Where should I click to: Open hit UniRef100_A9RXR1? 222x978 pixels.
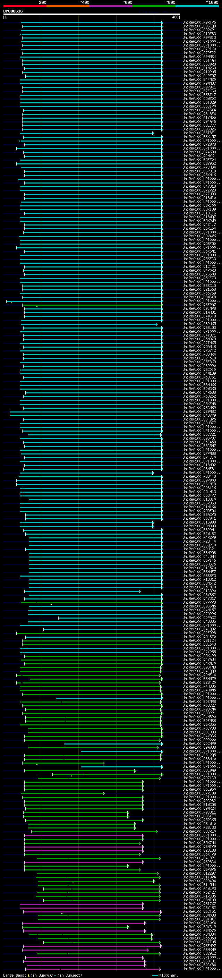point(199,30)
